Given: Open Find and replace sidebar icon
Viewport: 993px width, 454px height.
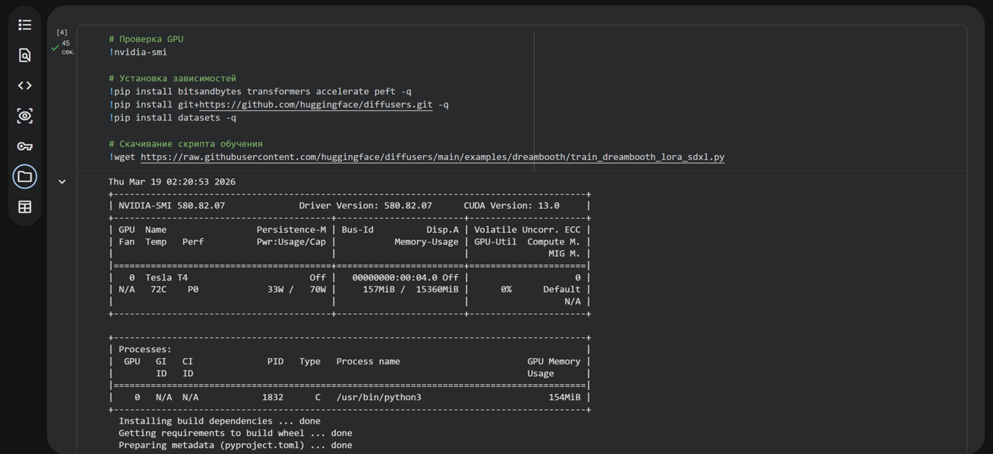Looking at the screenshot, I should coord(25,55).
